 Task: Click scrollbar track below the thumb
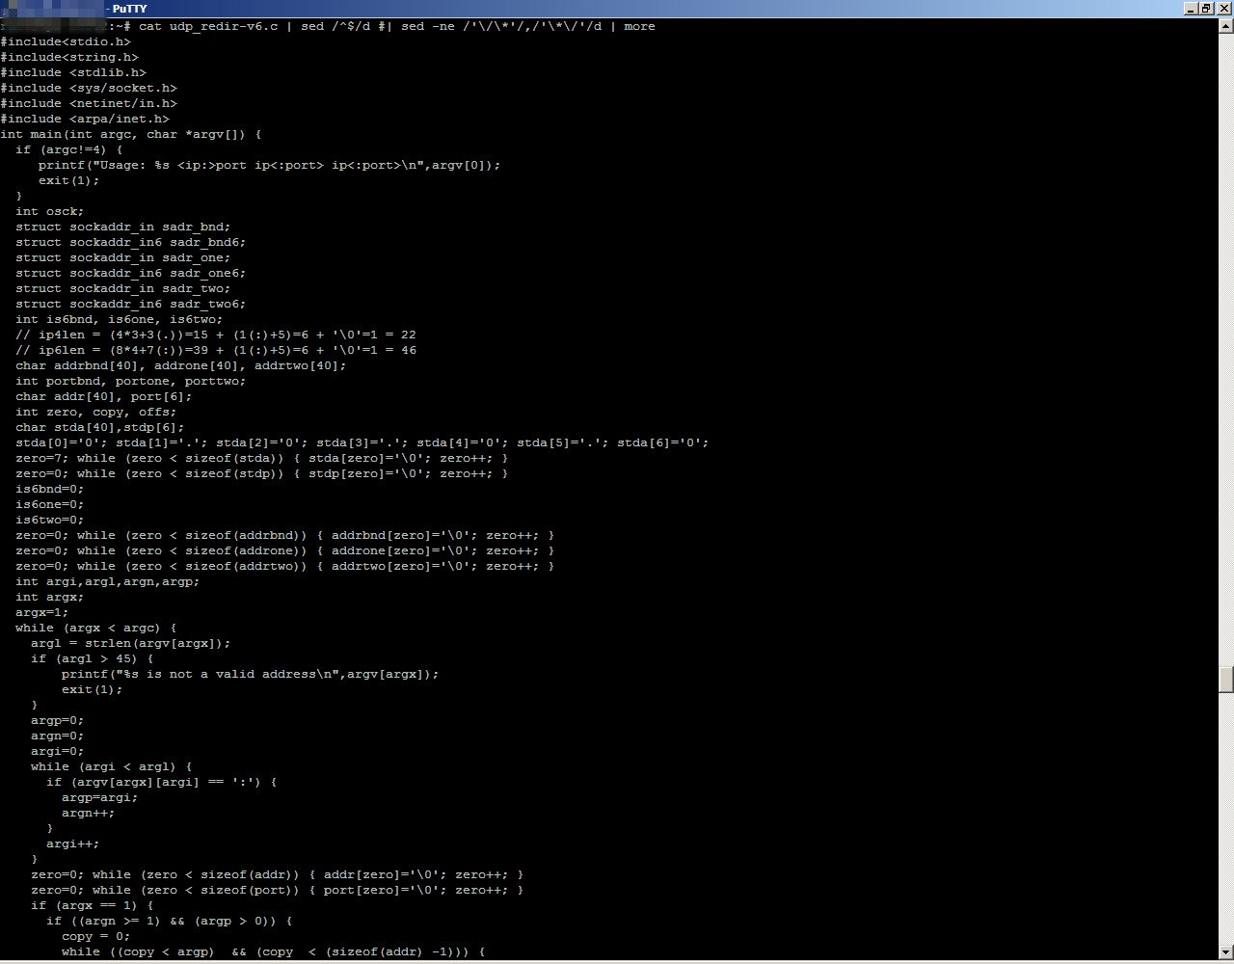1226,819
